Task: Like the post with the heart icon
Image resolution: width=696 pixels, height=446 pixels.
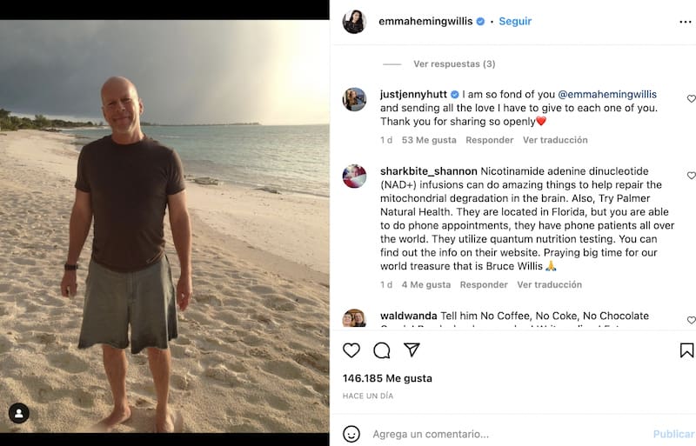Action: pyautogui.click(x=351, y=350)
